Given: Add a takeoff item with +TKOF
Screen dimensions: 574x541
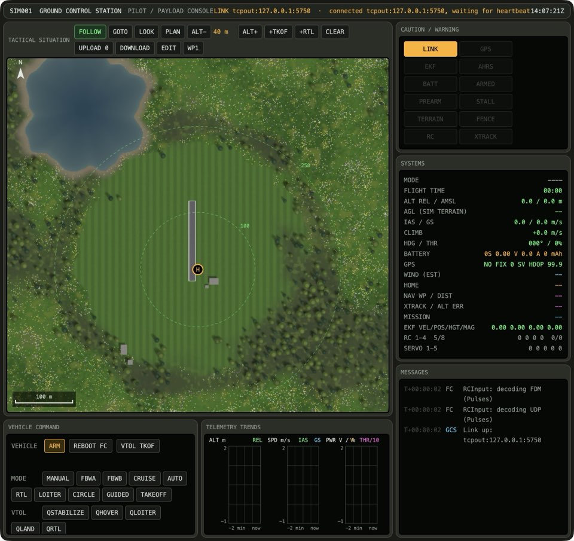Looking at the screenshot, I should 278,32.
